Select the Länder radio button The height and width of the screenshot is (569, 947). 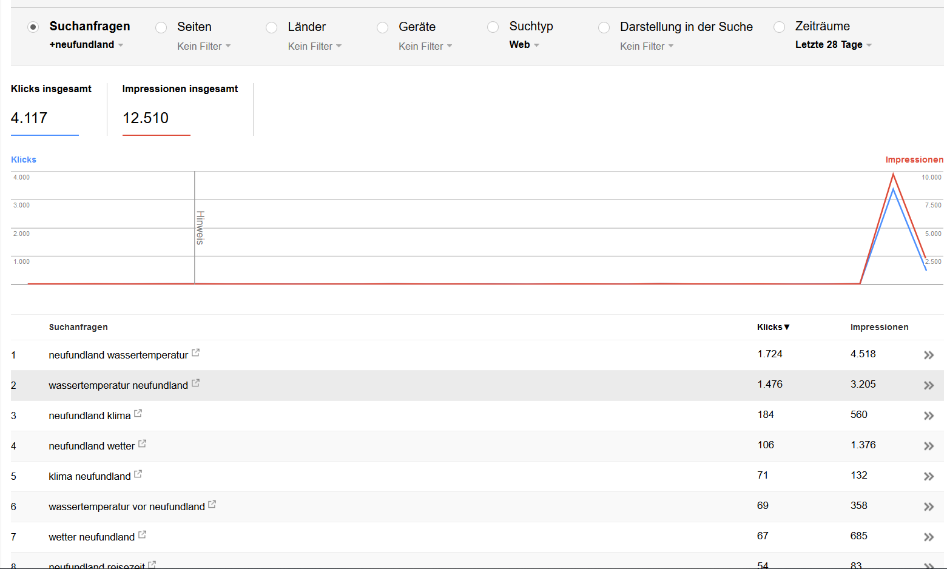click(x=272, y=28)
